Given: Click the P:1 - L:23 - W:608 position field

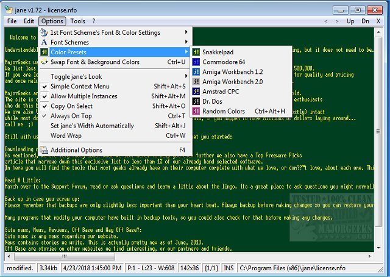Looking at the screenshot, I should tap(151, 268).
